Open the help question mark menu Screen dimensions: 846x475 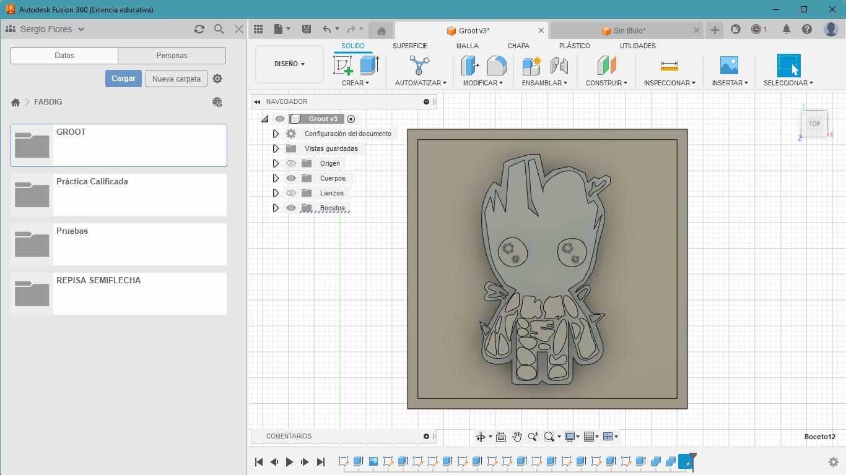click(x=807, y=29)
